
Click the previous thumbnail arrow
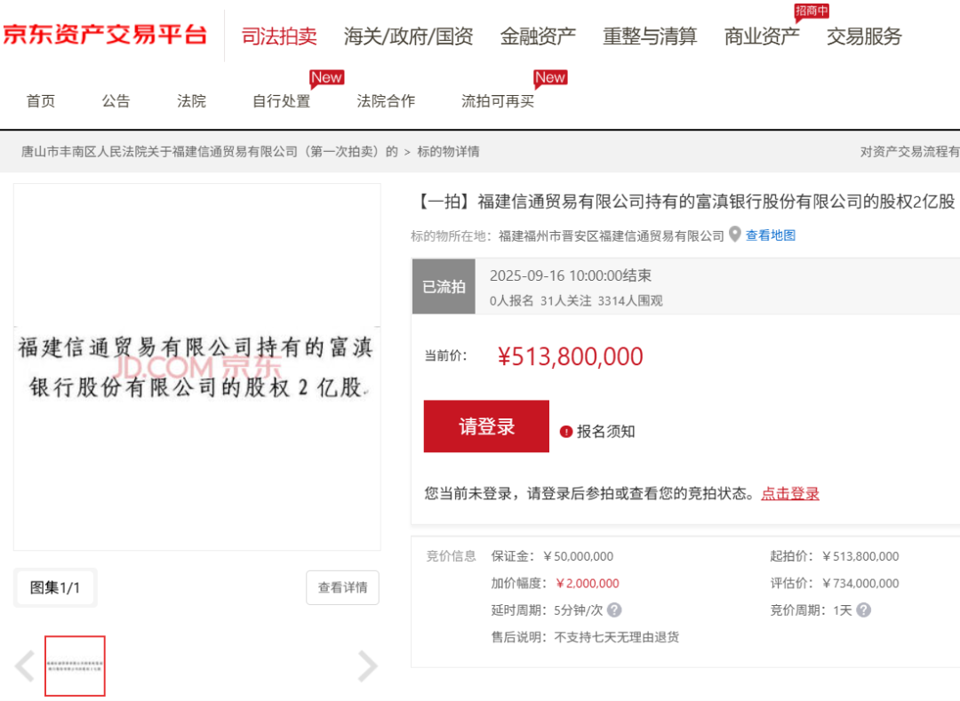coord(25,666)
